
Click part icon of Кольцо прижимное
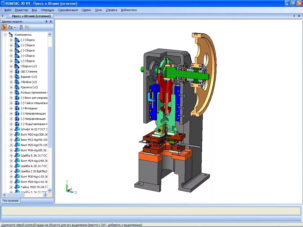[x=17, y=92]
